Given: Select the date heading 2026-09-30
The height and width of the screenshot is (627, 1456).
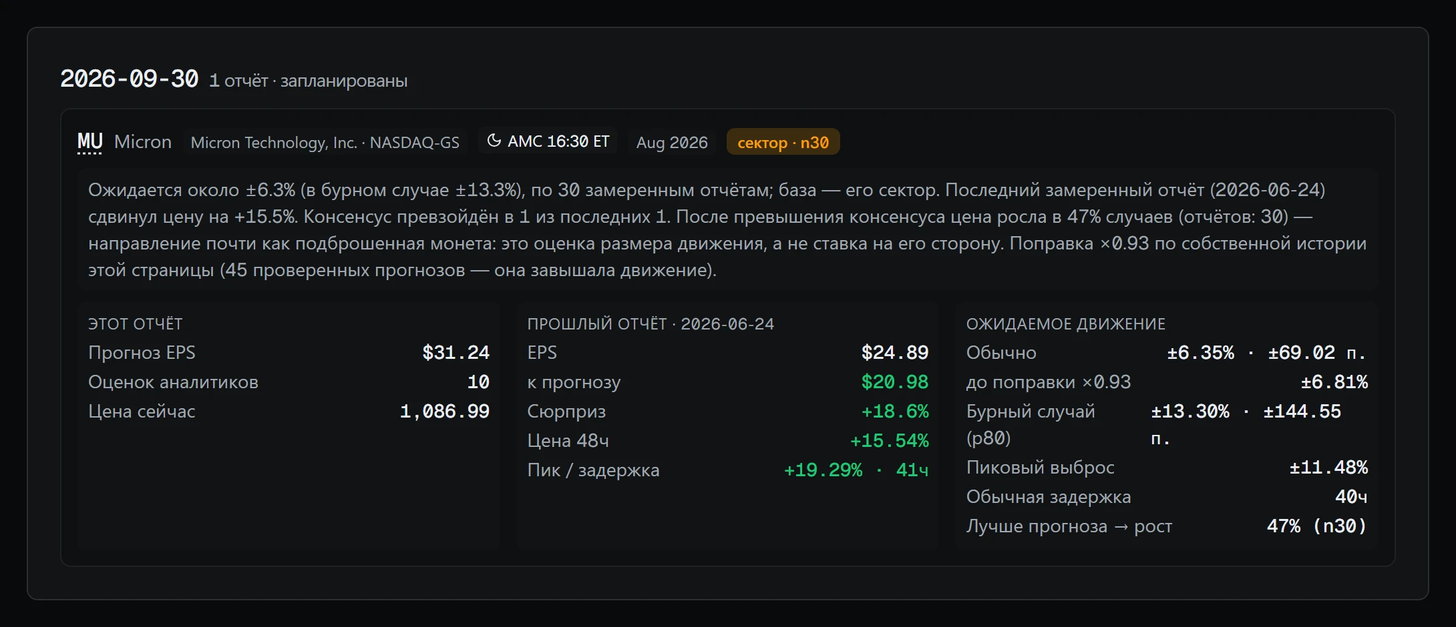Looking at the screenshot, I should 130,79.
